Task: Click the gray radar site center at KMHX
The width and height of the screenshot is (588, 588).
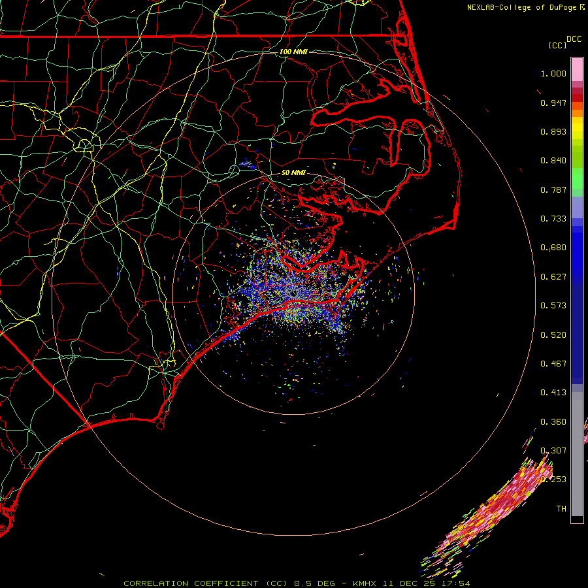Action: click(x=293, y=292)
